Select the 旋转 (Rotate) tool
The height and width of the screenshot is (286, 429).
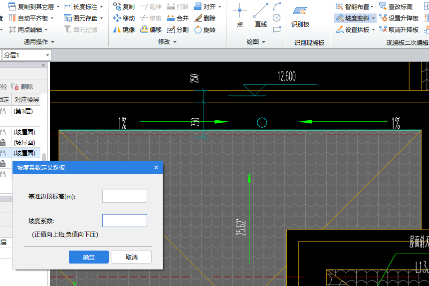205,29
